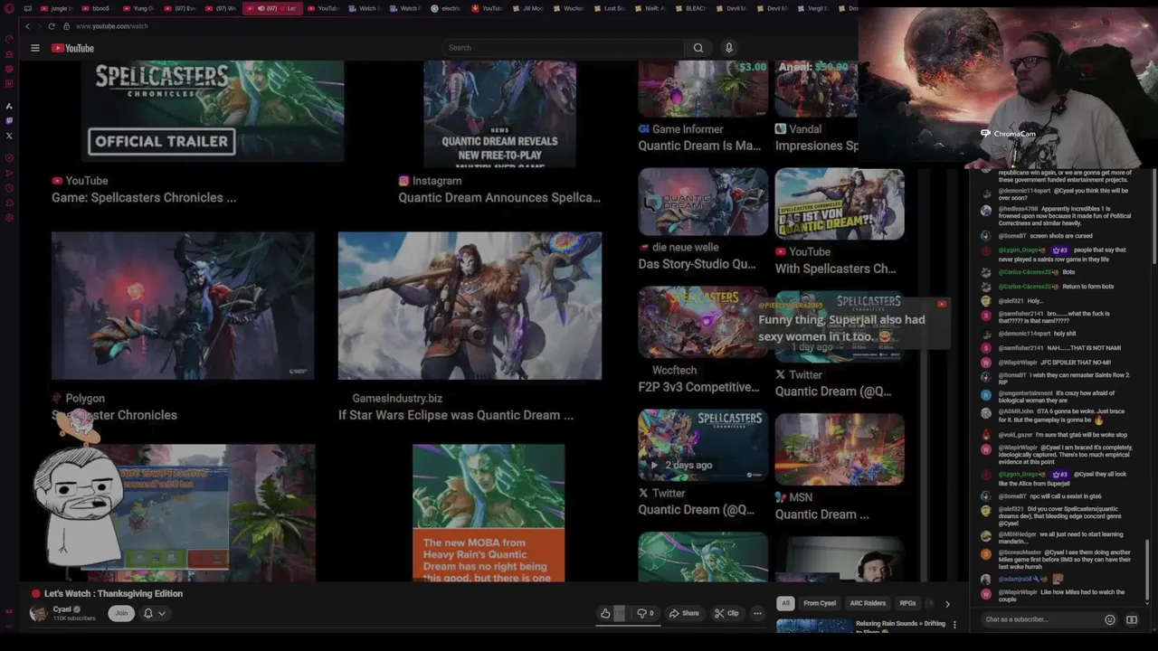The image size is (1158, 651).
Task: Click the chat send-money icon
Action: coord(1132,619)
